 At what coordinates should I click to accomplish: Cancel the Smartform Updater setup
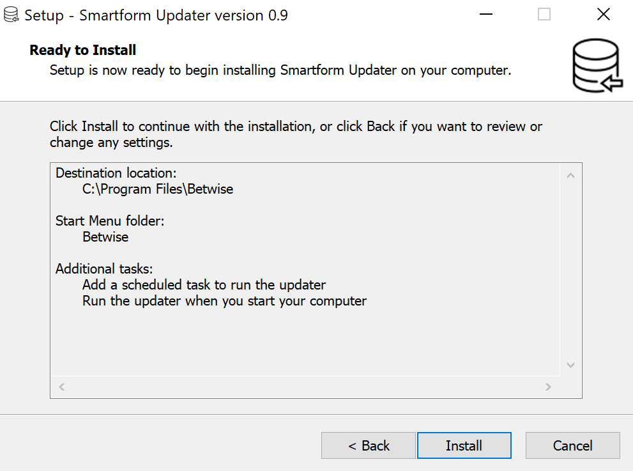(x=573, y=445)
